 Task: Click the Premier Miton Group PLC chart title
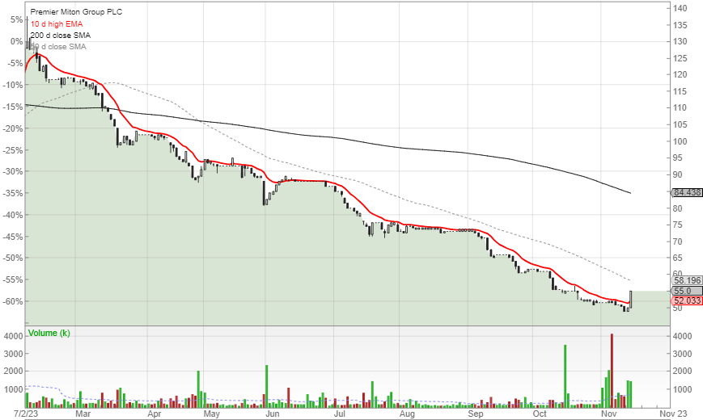coord(76,12)
